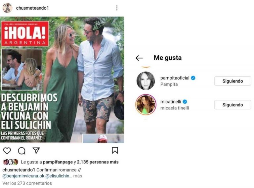Open the ¡HOLA! magazine cover image

pos(62,80)
